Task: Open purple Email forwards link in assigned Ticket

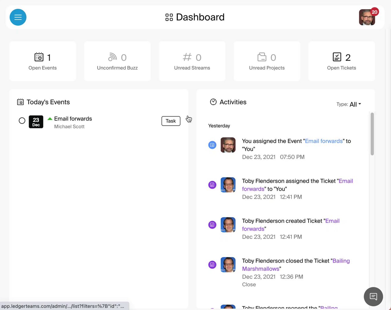Action: (x=297, y=185)
